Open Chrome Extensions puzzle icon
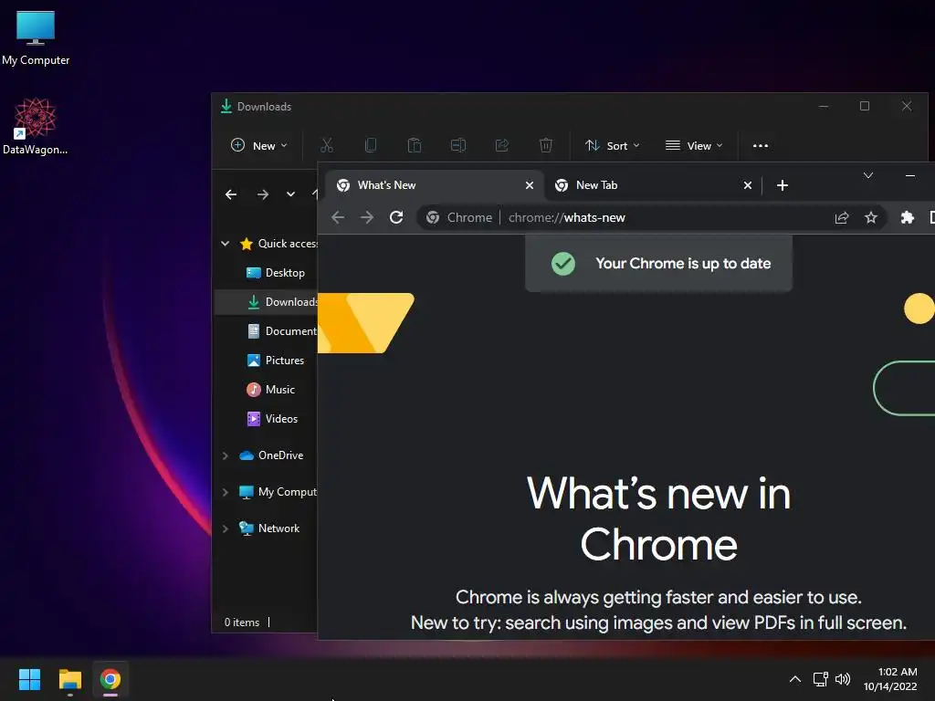Screen dimensions: 935x701 [x=907, y=217]
